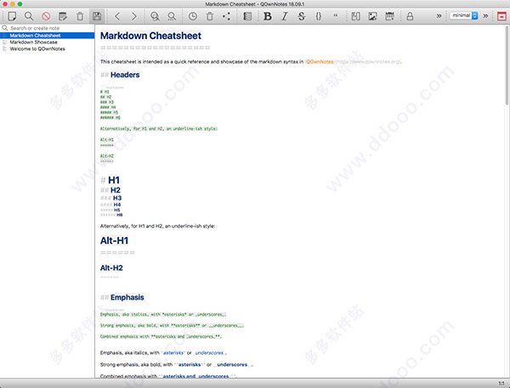Click the Headers section heading
This screenshot has width=510, height=388.
125,75
